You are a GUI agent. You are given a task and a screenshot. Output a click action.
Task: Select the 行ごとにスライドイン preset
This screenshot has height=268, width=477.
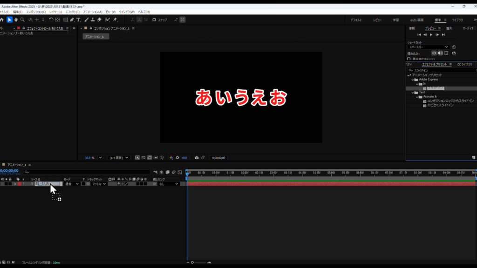click(x=440, y=105)
